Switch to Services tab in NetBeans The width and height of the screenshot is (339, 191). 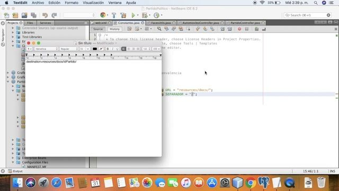(45, 23)
